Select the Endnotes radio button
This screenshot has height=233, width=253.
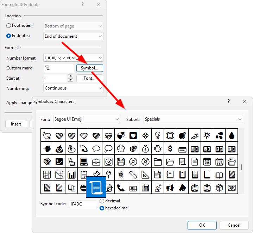pyautogui.click(x=8, y=36)
